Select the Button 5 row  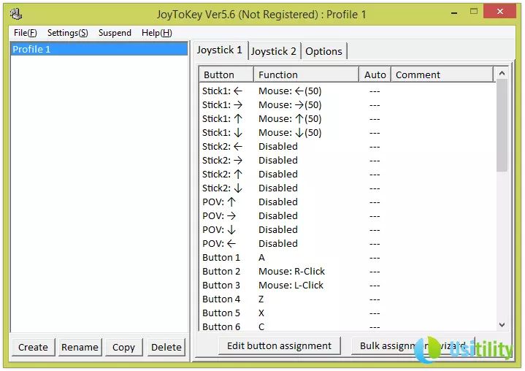(348, 313)
